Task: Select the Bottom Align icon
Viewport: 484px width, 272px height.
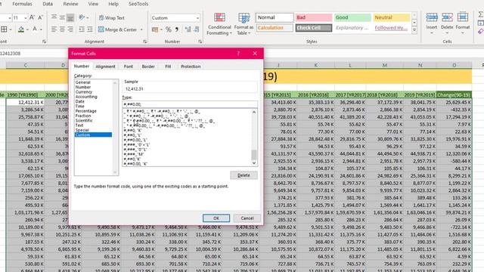Action: point(70,17)
